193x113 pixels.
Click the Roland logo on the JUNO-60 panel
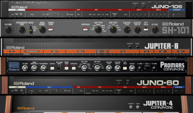point(24,83)
